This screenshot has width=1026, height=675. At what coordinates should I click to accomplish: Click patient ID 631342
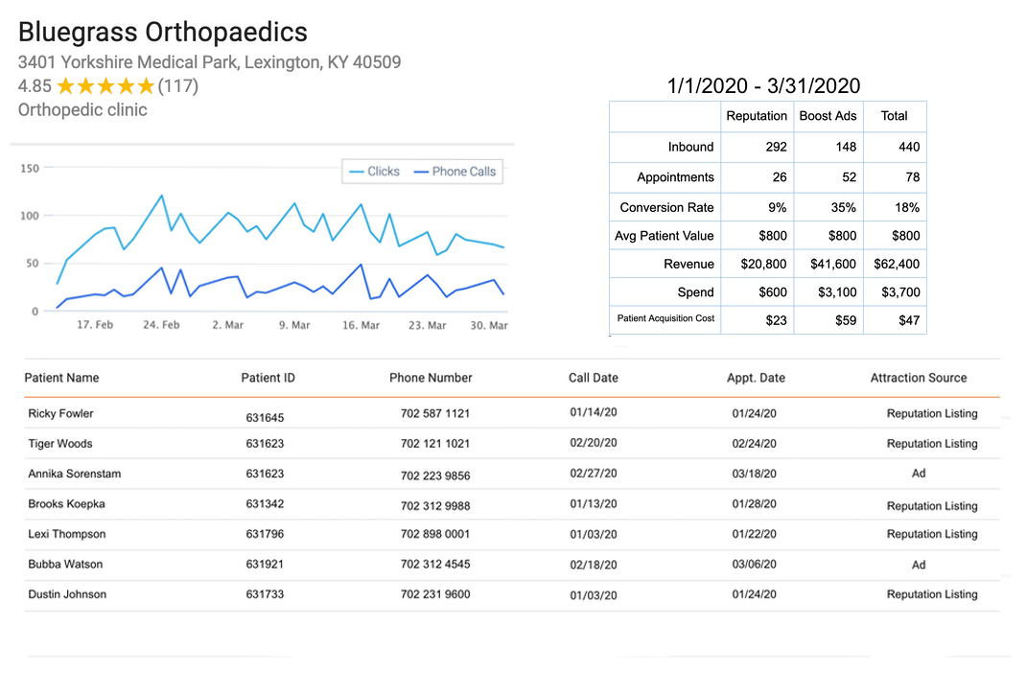click(265, 503)
